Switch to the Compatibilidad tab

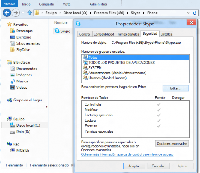click(x=104, y=34)
